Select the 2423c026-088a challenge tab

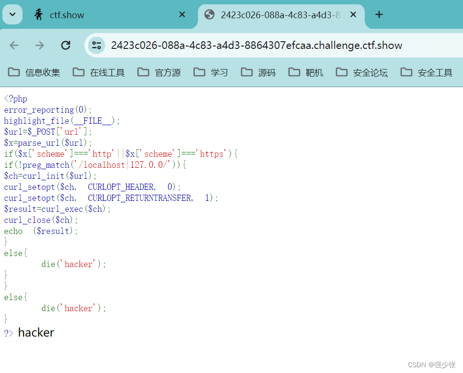coord(280,15)
